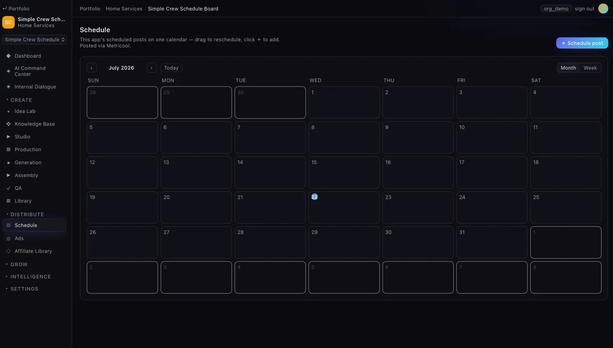Click the Idea Lab sparkle icon
The height and width of the screenshot is (348, 613).
click(x=9, y=111)
